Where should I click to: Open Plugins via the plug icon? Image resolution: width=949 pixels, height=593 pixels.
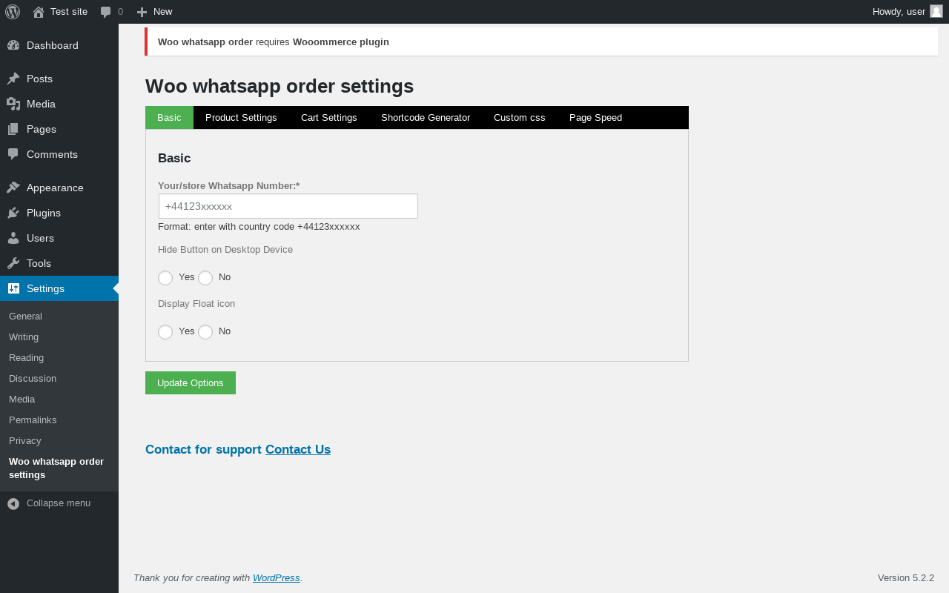[13, 213]
